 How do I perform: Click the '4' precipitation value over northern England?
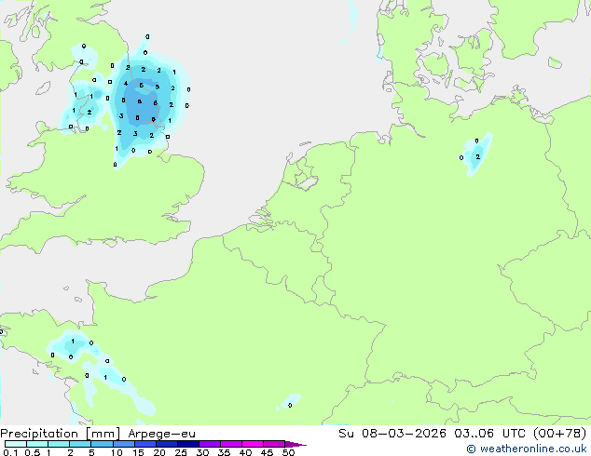tap(126, 83)
